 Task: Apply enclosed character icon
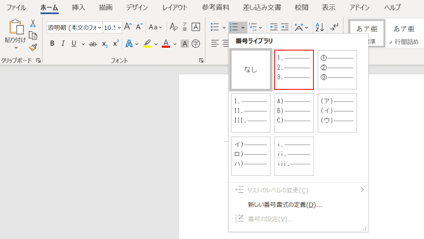[196, 44]
